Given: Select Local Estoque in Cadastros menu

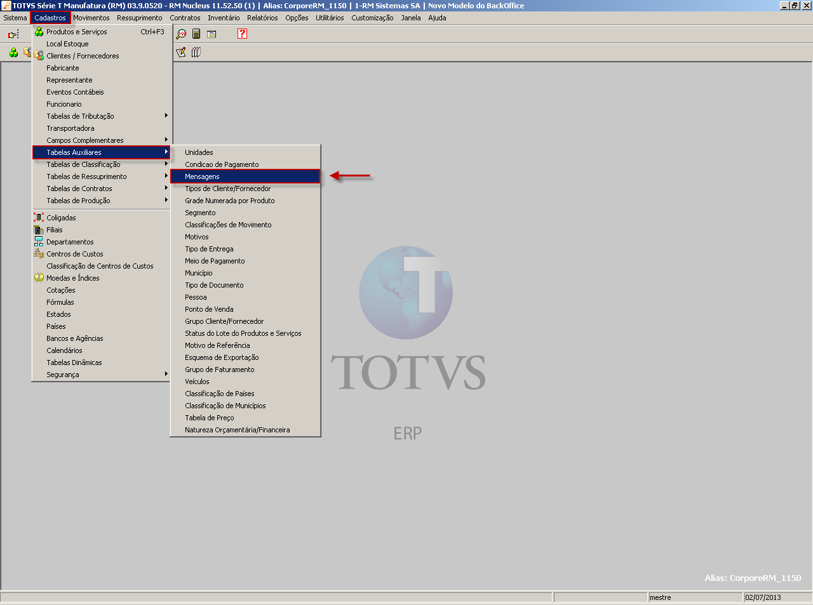Looking at the screenshot, I should pos(102,44).
